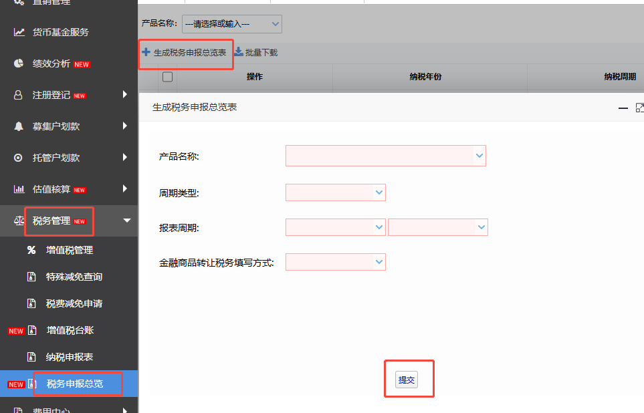Click the 生成税务申报总览表 dialog title
This screenshot has width=644, height=413.
[195, 107]
